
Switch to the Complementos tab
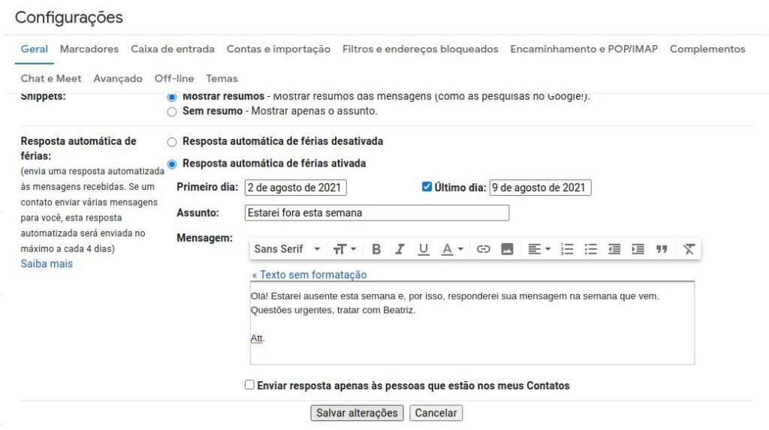point(707,49)
